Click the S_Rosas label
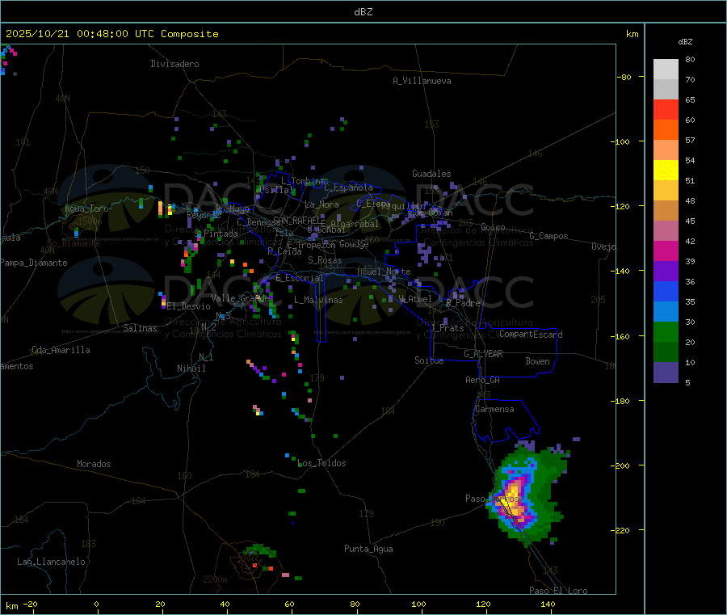 pyautogui.click(x=325, y=261)
